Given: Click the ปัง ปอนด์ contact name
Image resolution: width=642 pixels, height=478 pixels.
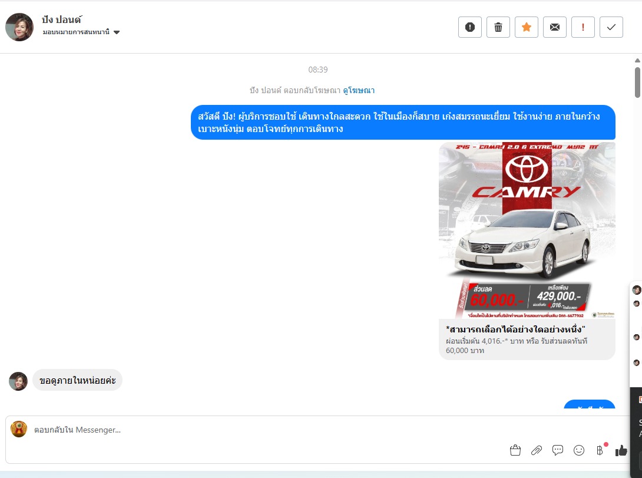Looking at the screenshot, I should tap(62, 19).
